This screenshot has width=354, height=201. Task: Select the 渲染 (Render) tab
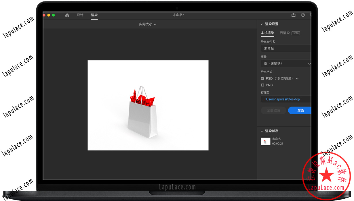tap(94, 15)
